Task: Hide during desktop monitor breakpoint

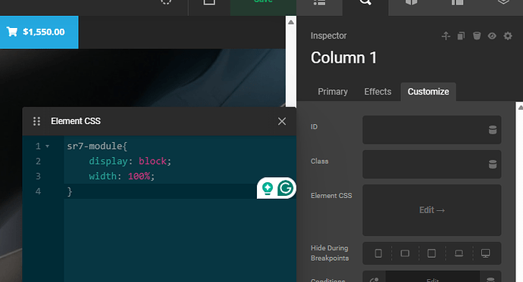Action: click(x=486, y=253)
